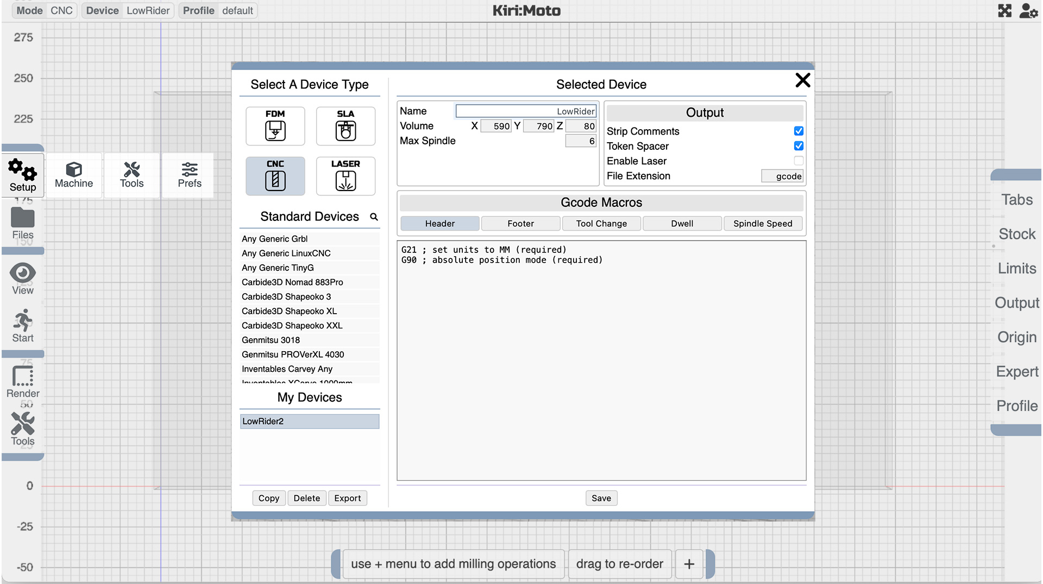Open the Profile default selector
This screenshot has width=1043, height=584.
218,10
